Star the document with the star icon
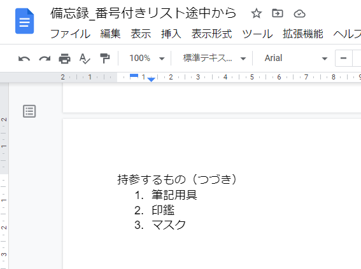Screen dimensions: 361x269 256,13
